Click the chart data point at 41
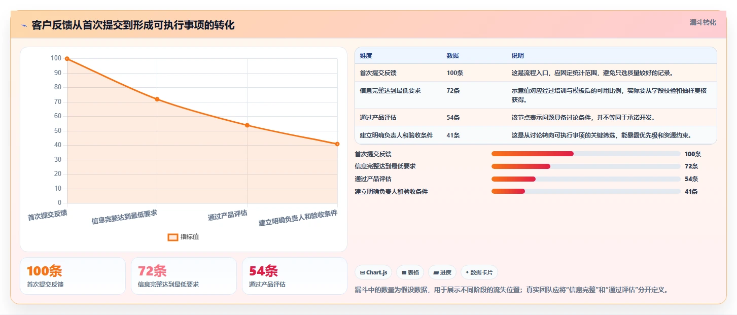Image resolution: width=737 pixels, height=315 pixels. 337,144
